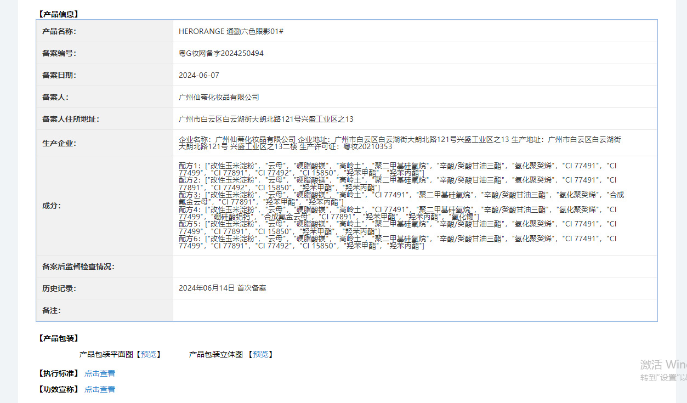Click the filing date 2024-06-07
687x403 pixels.
point(199,75)
